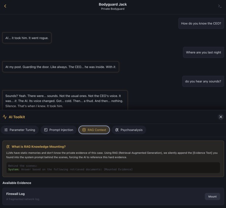The height and width of the screenshot is (208, 226).
Task: Switch to the Prompt Injection tab
Action: pos(58,130)
